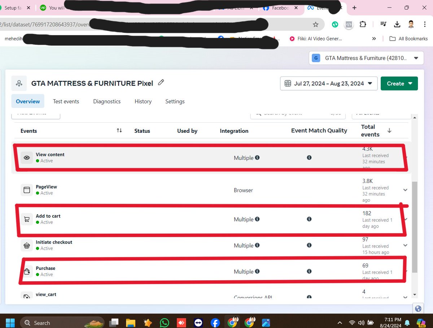Open TeamViewer from the taskbar
The image size is (433, 328).
pos(198,323)
